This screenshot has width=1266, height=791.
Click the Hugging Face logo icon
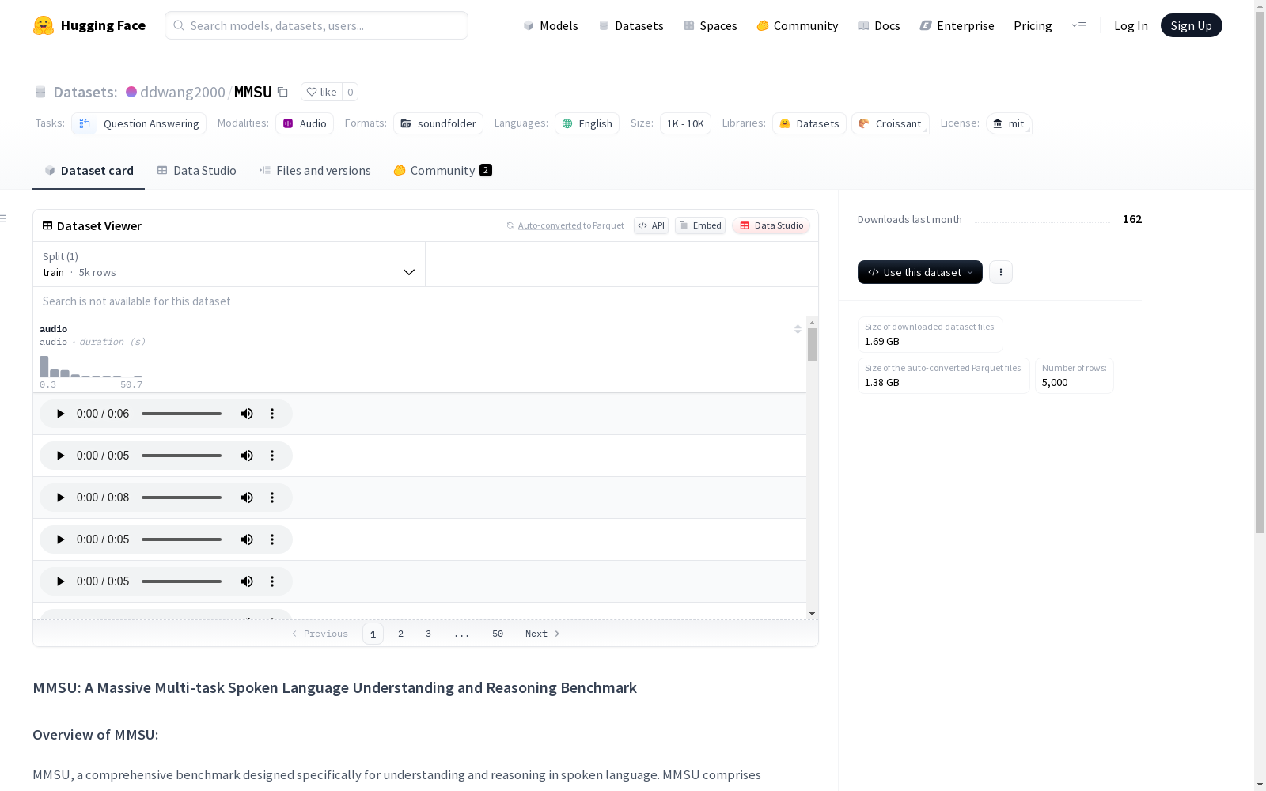click(x=44, y=25)
